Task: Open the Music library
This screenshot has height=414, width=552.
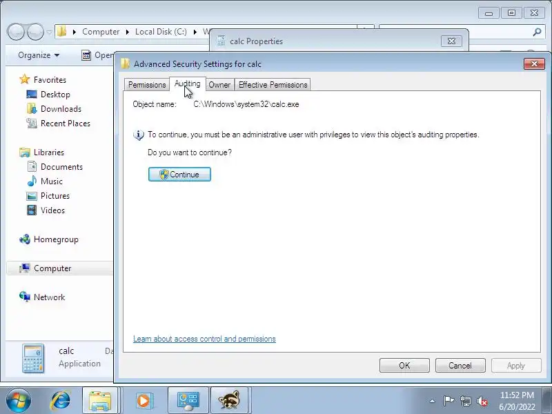Action: (x=51, y=181)
